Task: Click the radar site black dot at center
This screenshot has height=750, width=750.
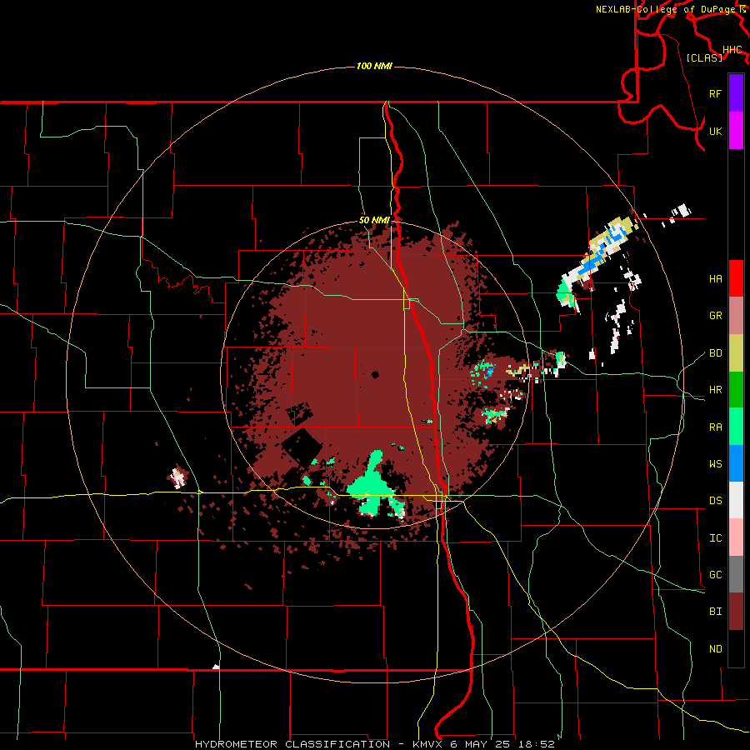Action: [375, 374]
